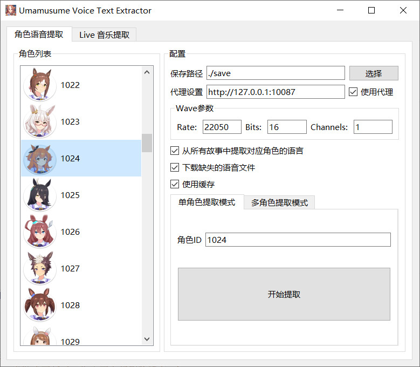Select character 1029 avatar at list bottom
Image resolution: width=420 pixels, height=367 pixels.
[x=40, y=336]
